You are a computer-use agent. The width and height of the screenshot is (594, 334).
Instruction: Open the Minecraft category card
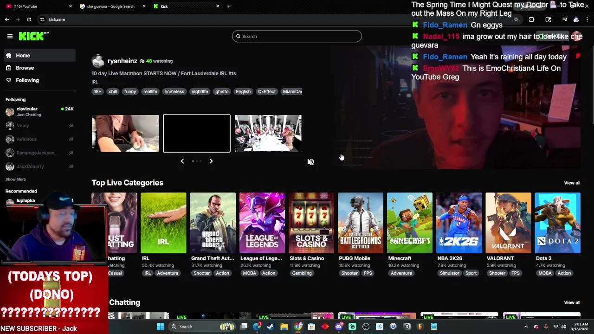coord(410,223)
